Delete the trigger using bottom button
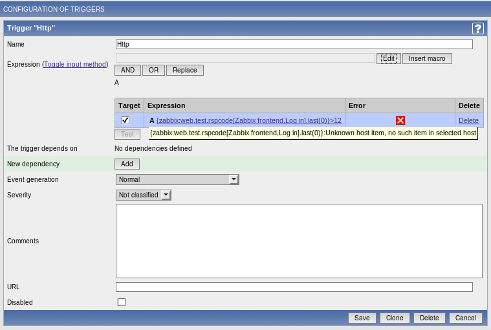This screenshot has width=491, height=330. point(430,318)
